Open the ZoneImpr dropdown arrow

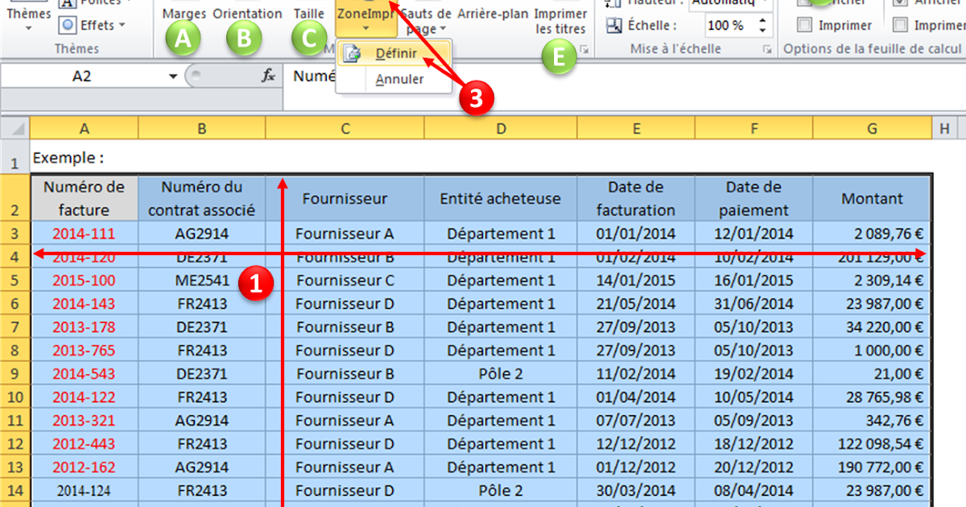(365, 31)
